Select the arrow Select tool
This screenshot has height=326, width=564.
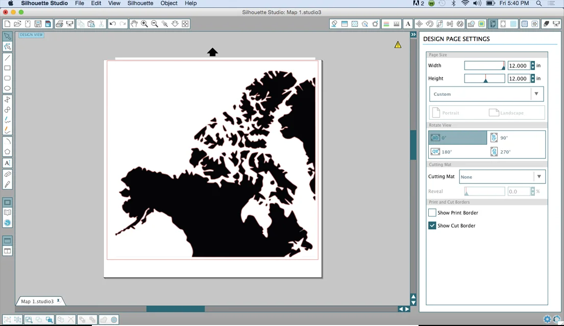pyautogui.click(x=7, y=36)
